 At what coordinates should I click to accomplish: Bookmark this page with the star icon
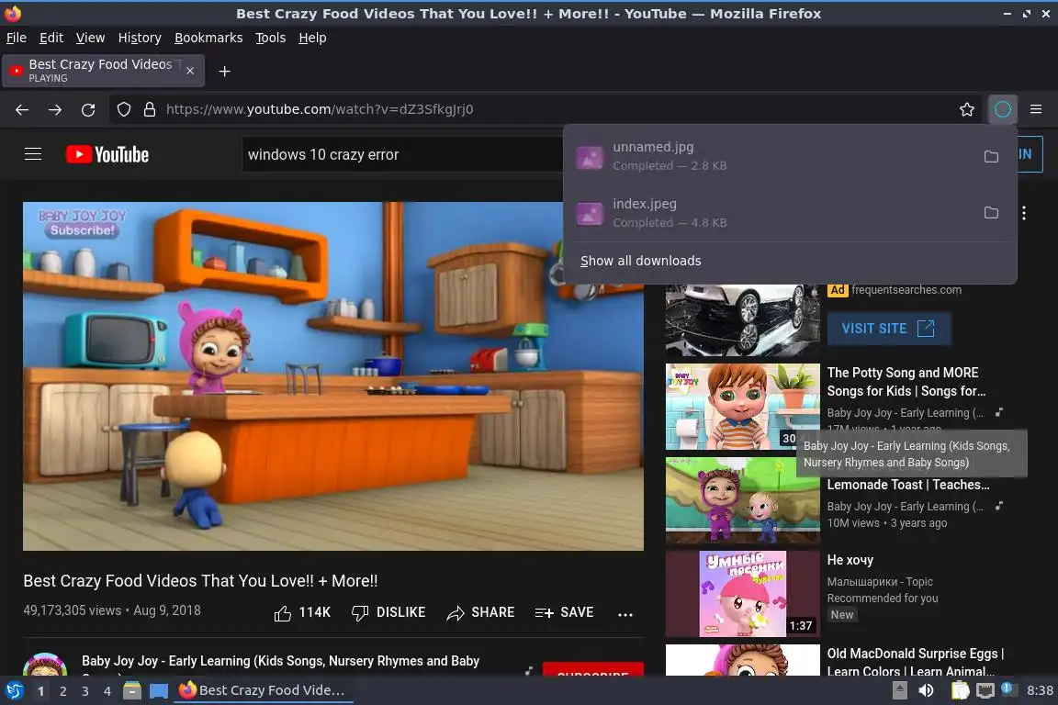pyautogui.click(x=967, y=109)
